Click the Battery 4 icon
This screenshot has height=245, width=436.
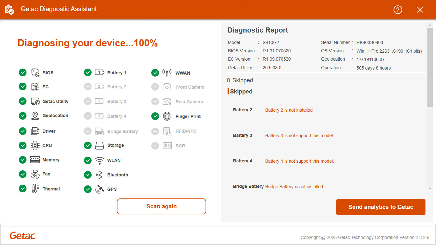[100, 116]
